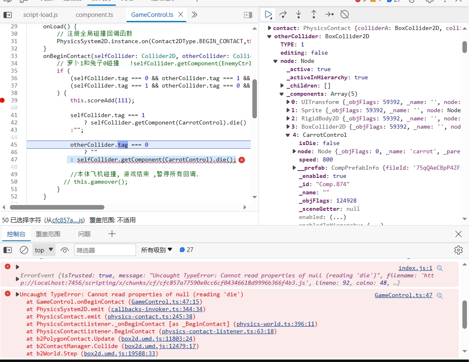Collapse the Uncaught TypeError stack trace
Viewport: 469px width, 362px height.
tap(17, 295)
